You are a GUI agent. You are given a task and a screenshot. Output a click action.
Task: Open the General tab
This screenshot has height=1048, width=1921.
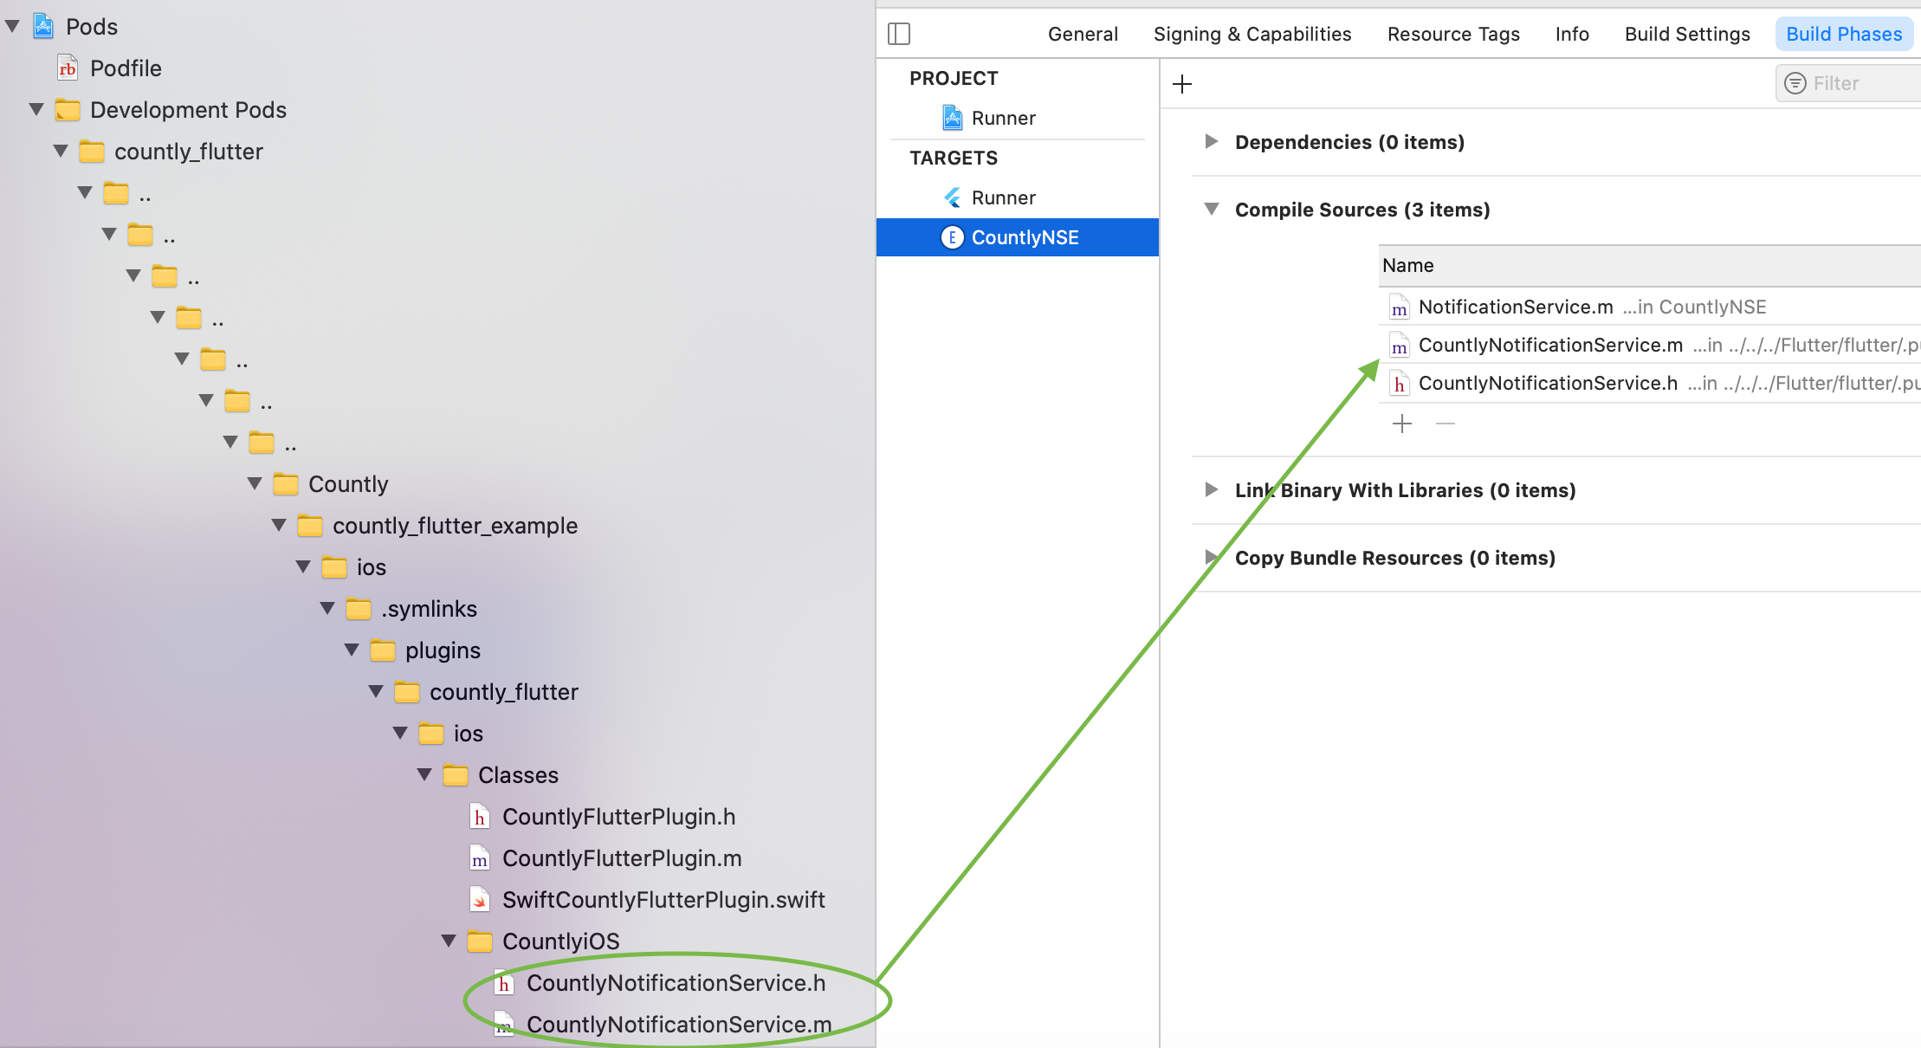tap(1083, 34)
